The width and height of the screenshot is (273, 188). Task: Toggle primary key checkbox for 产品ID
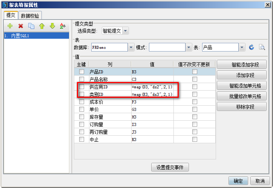coord(81,72)
